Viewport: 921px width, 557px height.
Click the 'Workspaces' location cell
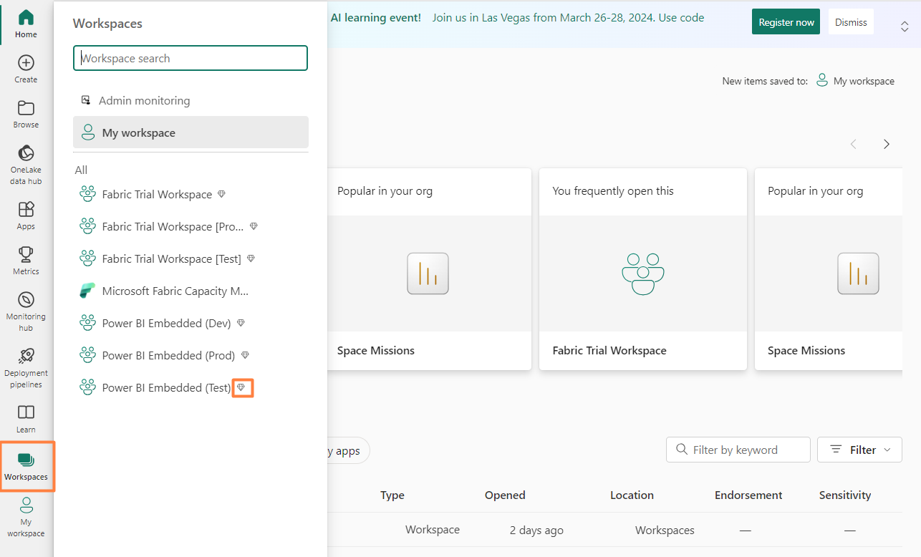pos(665,531)
